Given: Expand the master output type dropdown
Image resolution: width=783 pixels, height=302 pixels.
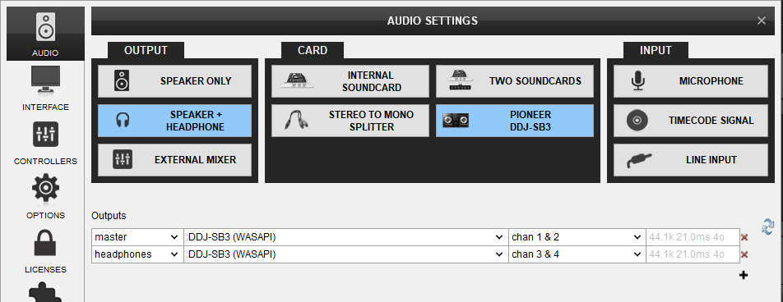Looking at the screenshot, I should 137,237.
